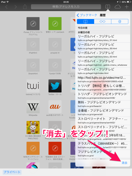Add a new tab with plus icon

pos(126,7)
